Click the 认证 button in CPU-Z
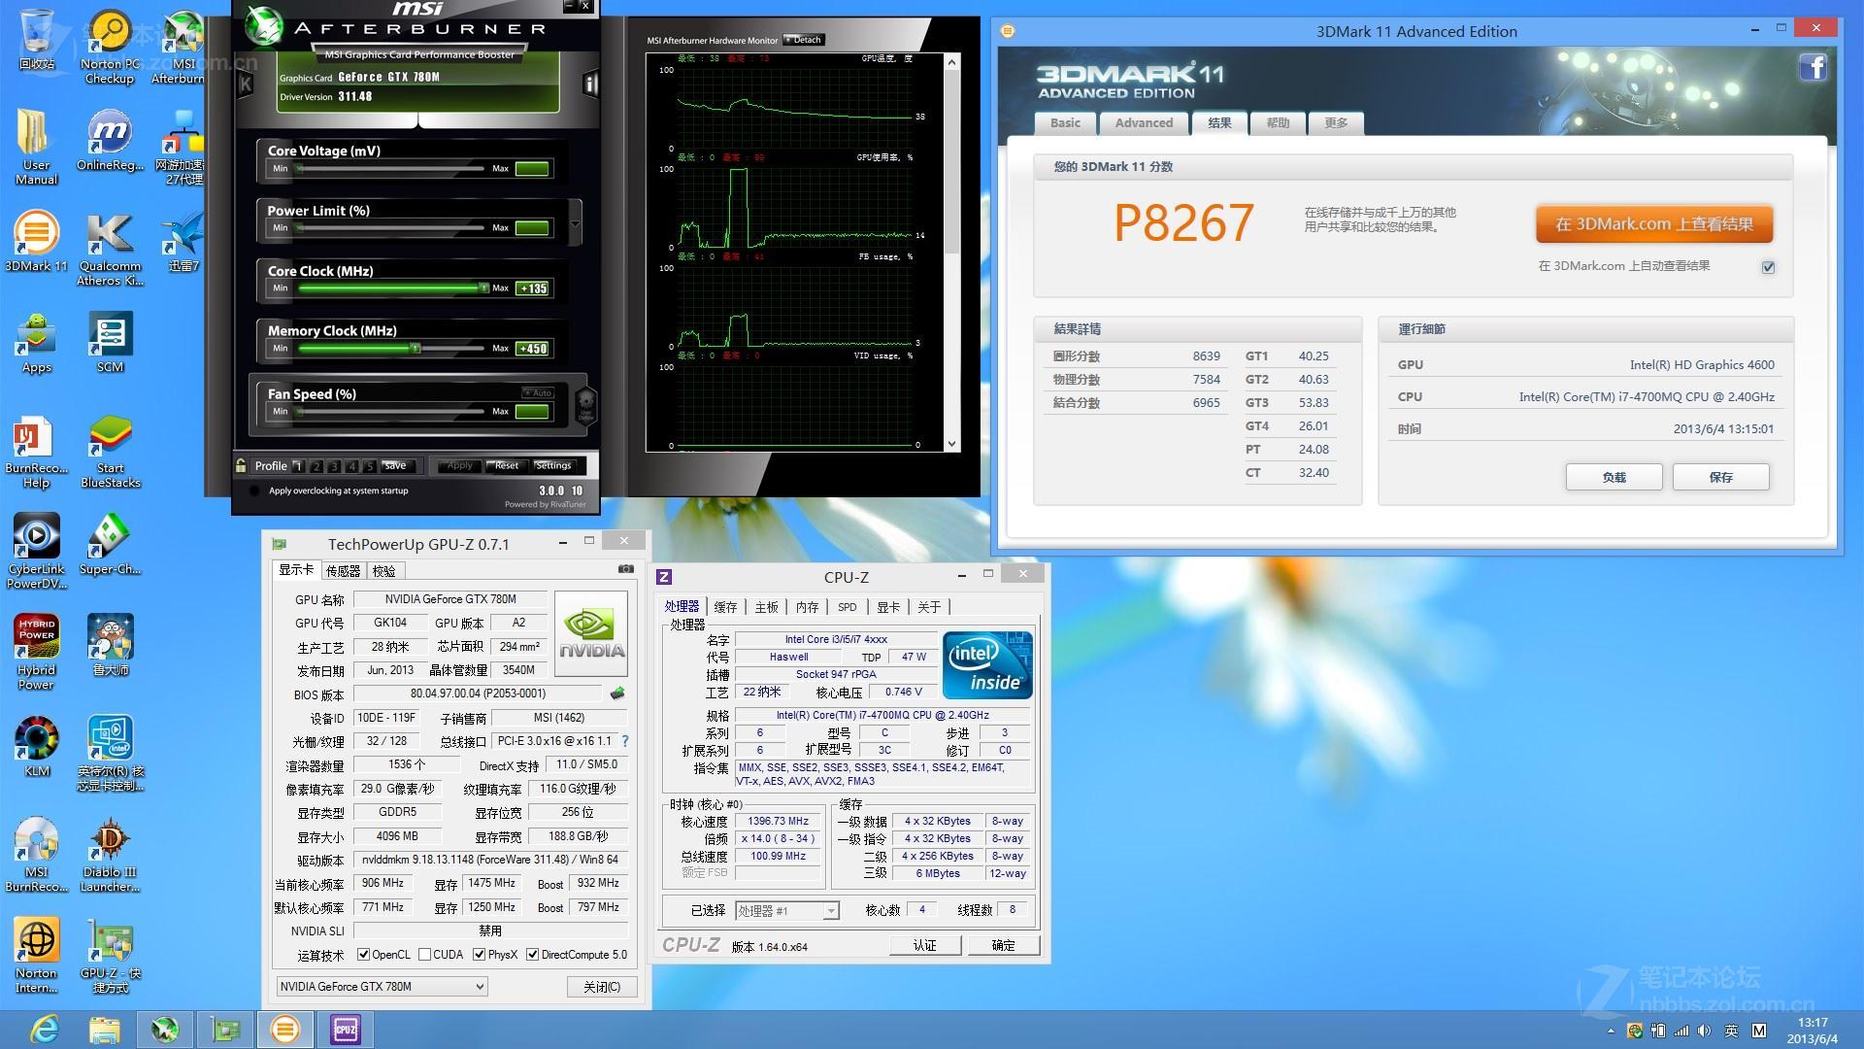Image resolution: width=1864 pixels, height=1049 pixels. pos(925,945)
